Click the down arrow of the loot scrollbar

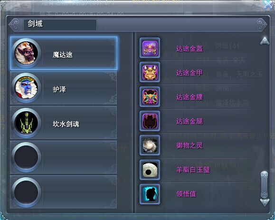coord(265,202)
